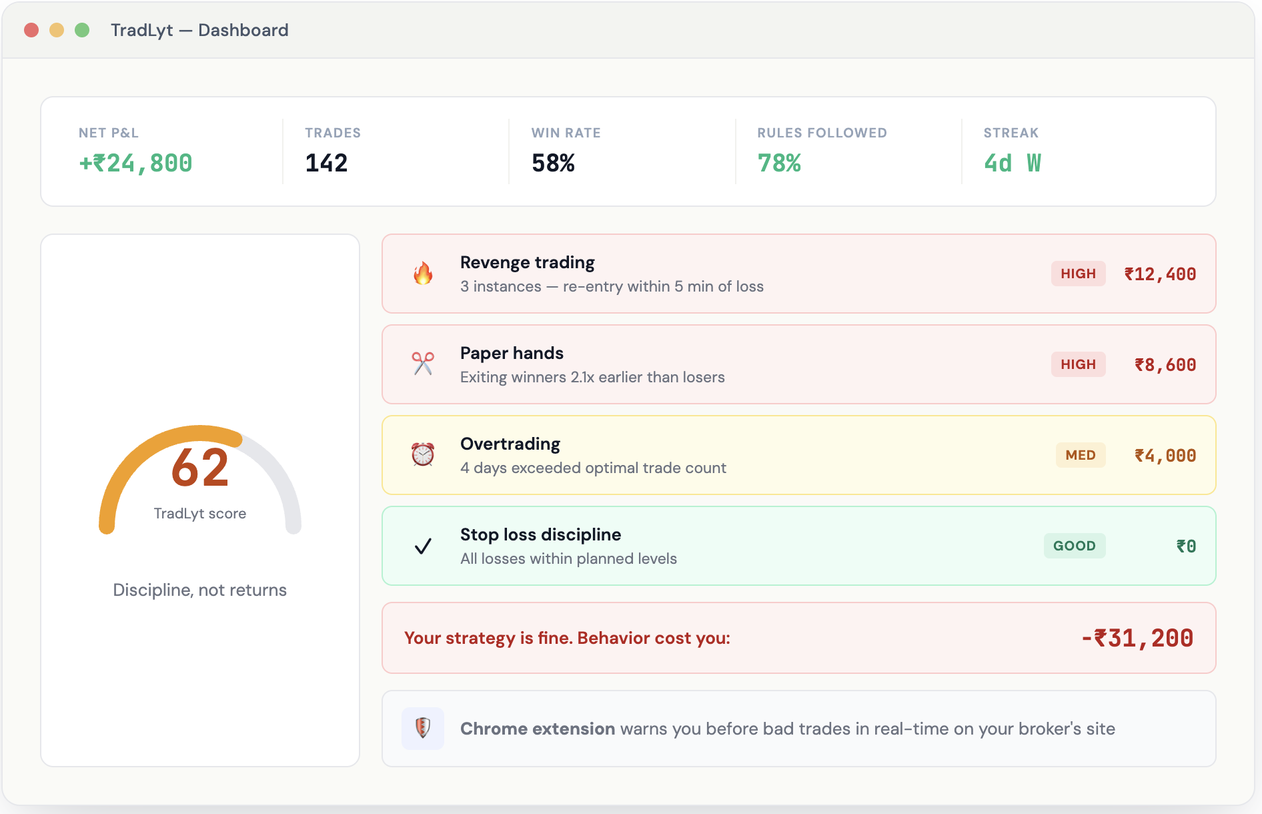Viewport: 1262px width, 814px height.
Task: Click the red close window button
Action: 31,30
